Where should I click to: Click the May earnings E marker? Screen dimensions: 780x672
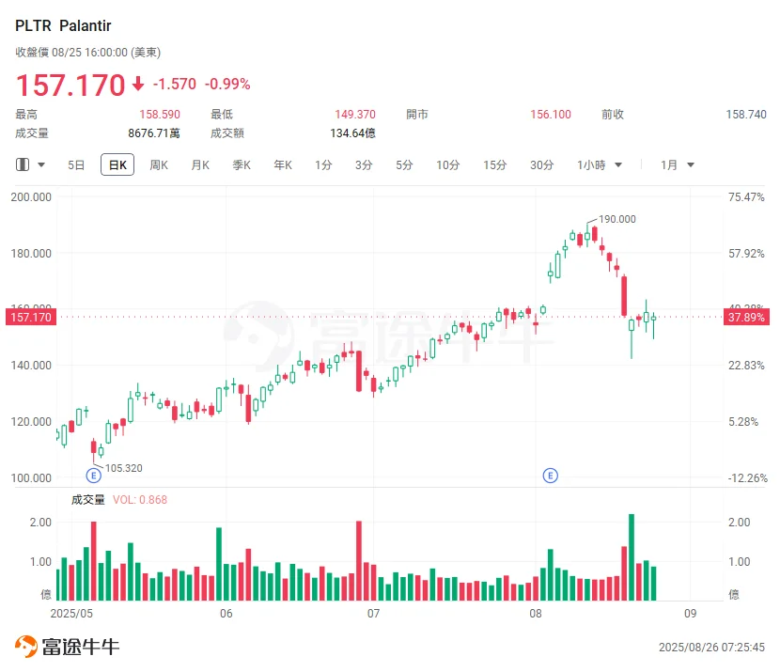(x=94, y=476)
